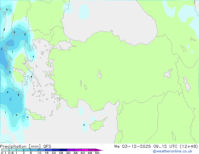Select the 5–10 mm legend swatch
Viewport: 199px width, 154px height.
34,150
